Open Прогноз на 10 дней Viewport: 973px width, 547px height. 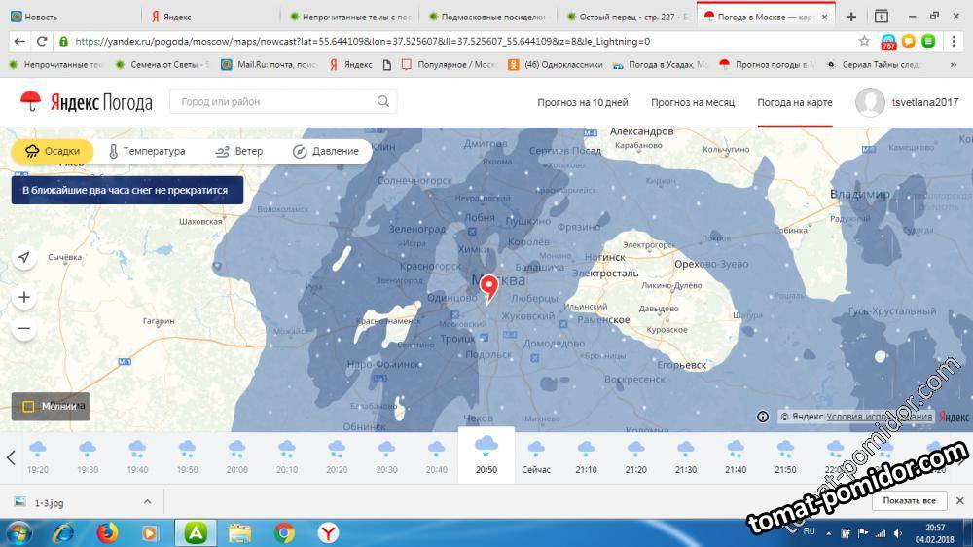(x=583, y=102)
